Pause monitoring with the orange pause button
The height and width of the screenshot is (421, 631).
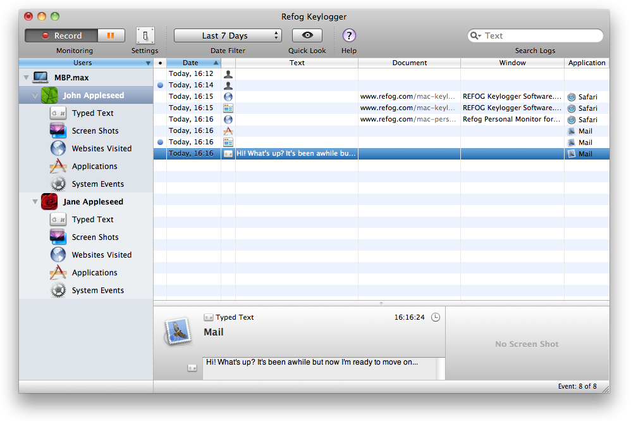(111, 35)
